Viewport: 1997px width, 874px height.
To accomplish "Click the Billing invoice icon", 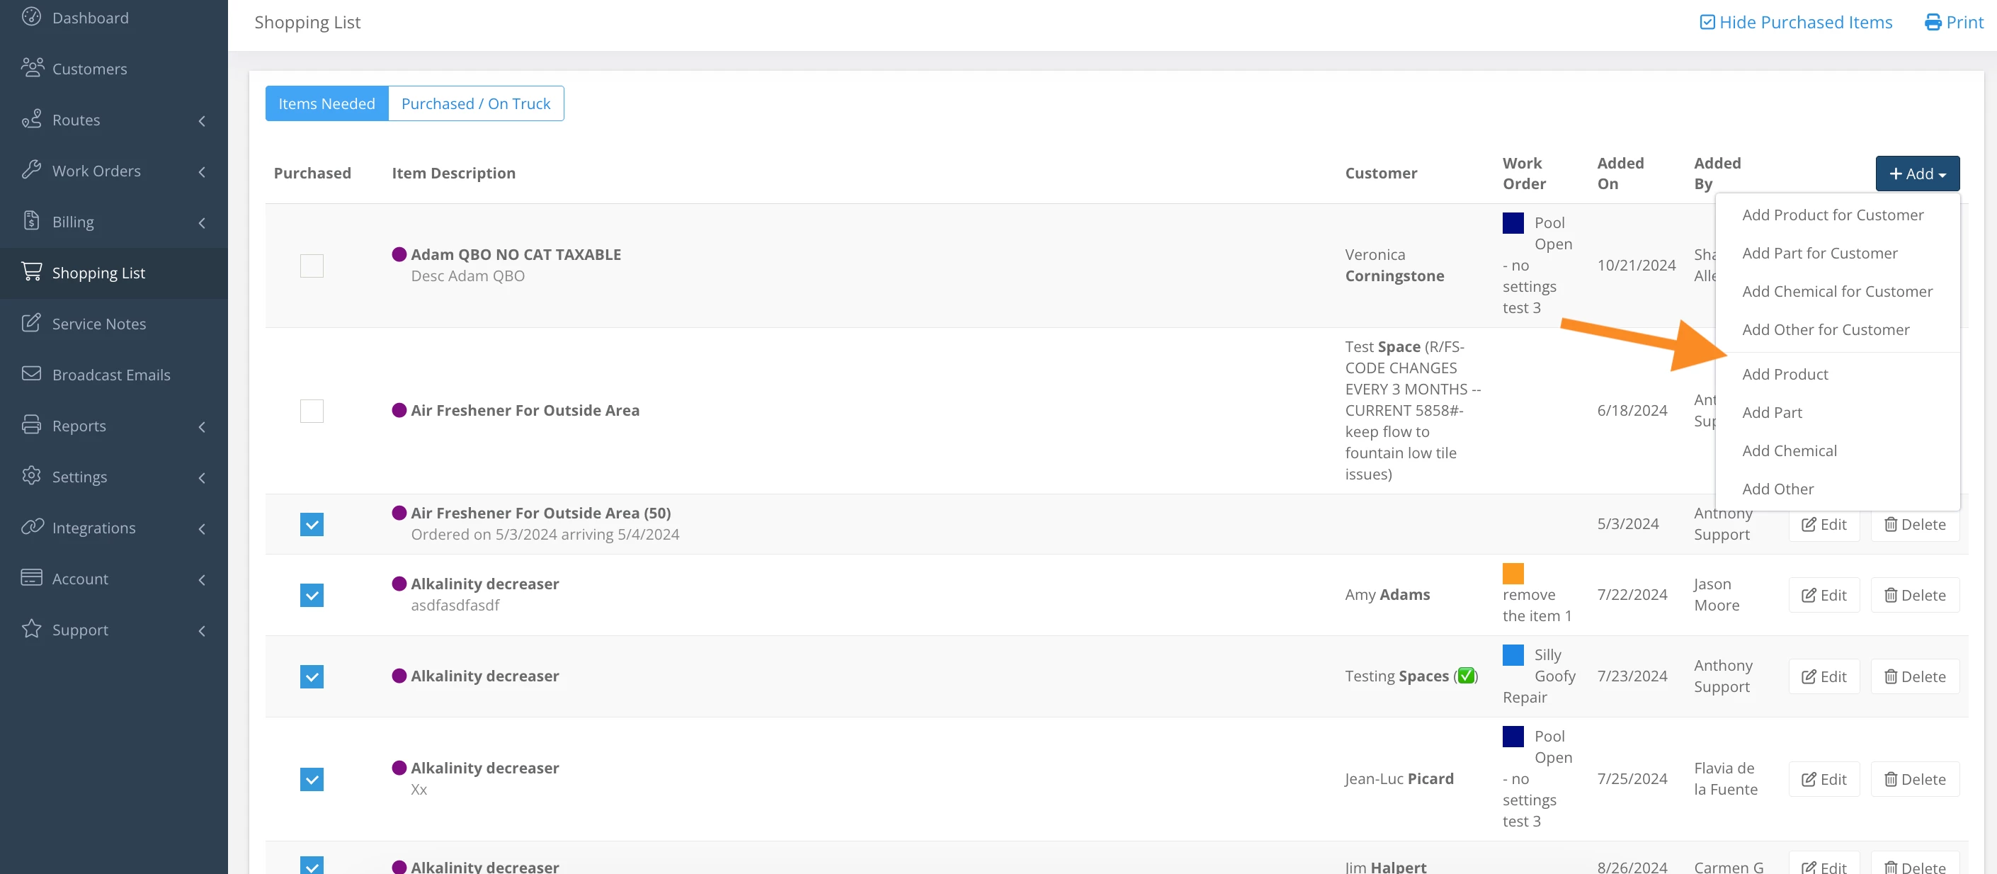I will point(31,221).
